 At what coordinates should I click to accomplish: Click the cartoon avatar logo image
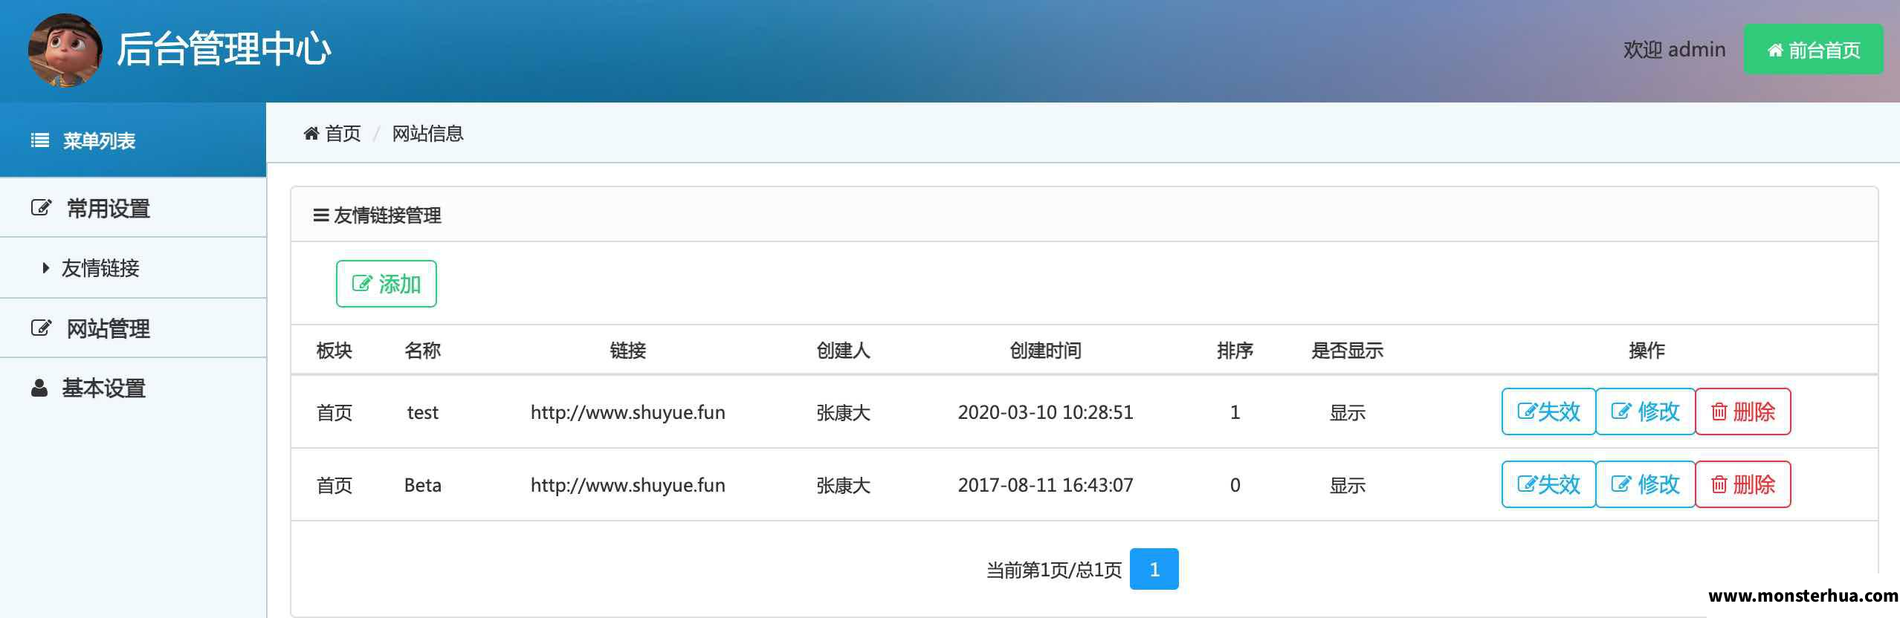pyautogui.click(x=65, y=51)
